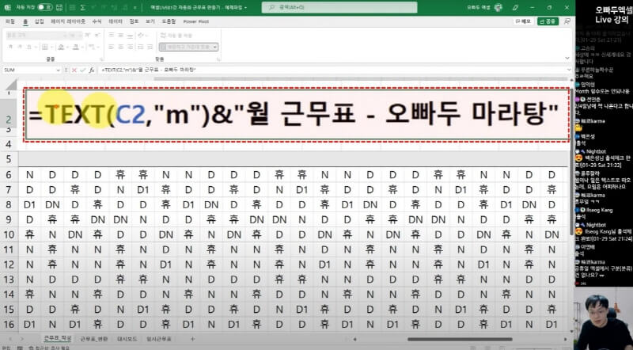Click the Fill Color bucket swatch

pyautogui.click(x=61, y=48)
